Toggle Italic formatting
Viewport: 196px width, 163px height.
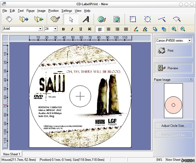pos(72,29)
